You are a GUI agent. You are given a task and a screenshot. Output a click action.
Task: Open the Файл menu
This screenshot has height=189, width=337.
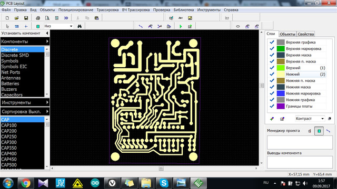6,10
